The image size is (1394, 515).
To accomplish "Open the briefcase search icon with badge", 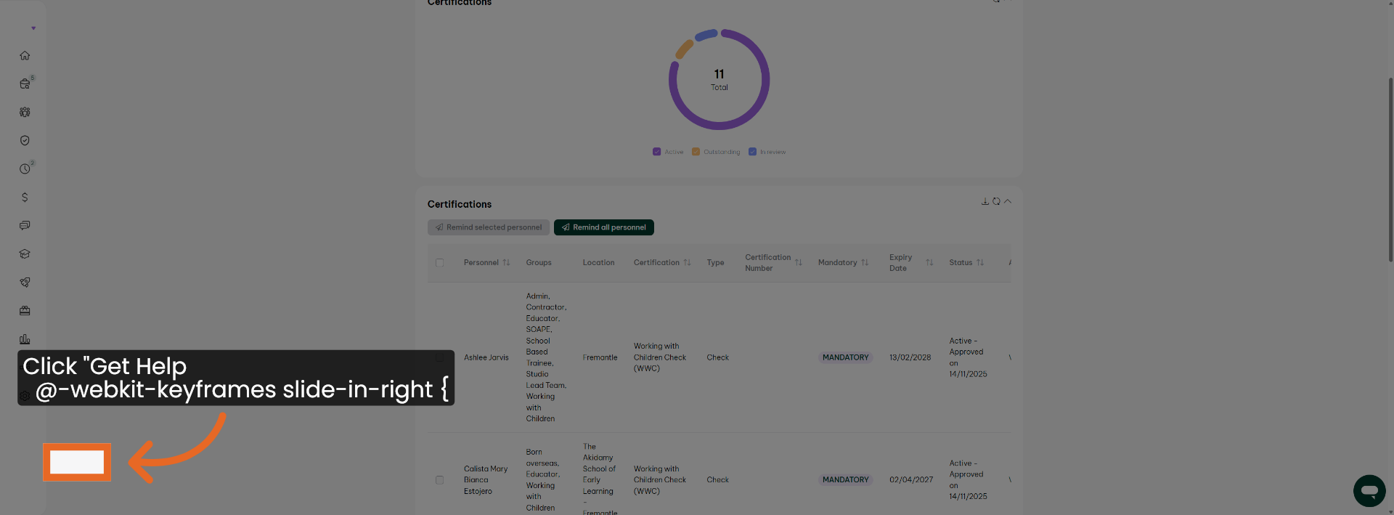I will point(25,84).
